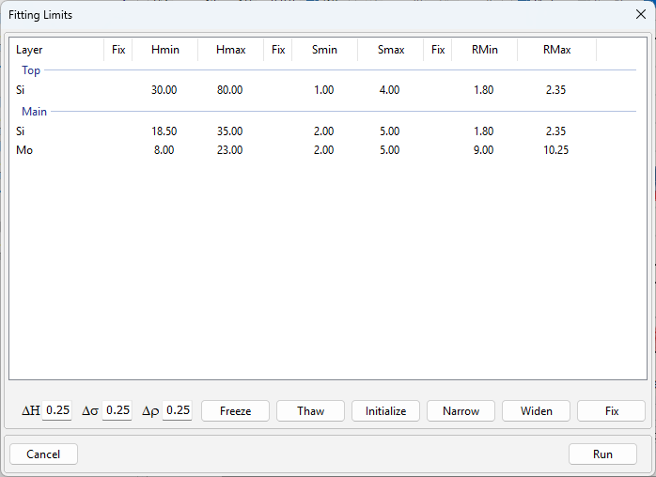Screen dimensions: 656x477
Task: Click Top Si RMax value 2.35
Action: point(556,90)
